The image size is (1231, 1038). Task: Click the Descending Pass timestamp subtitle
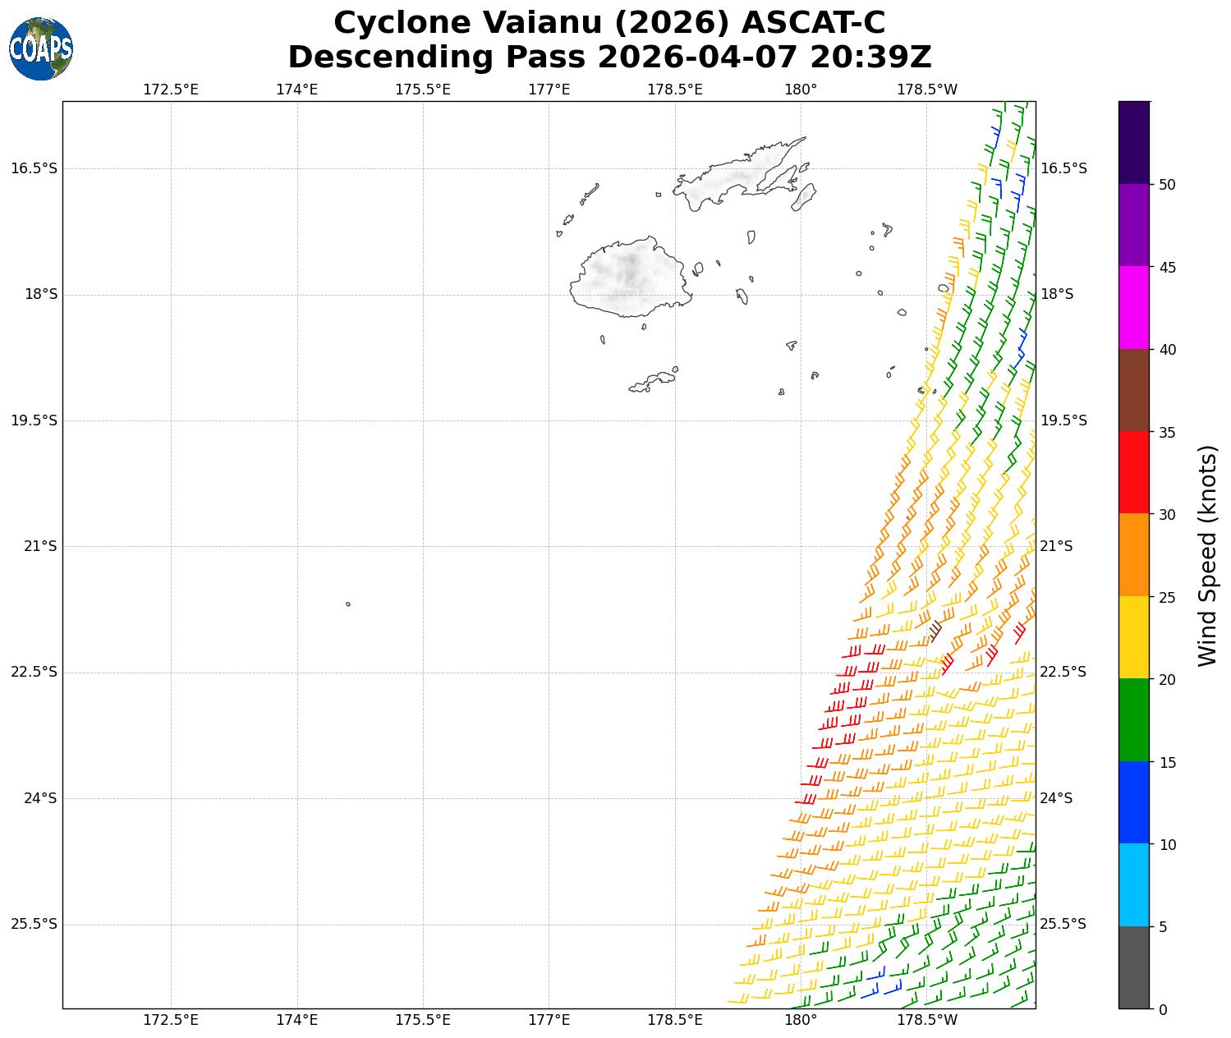coord(609,57)
